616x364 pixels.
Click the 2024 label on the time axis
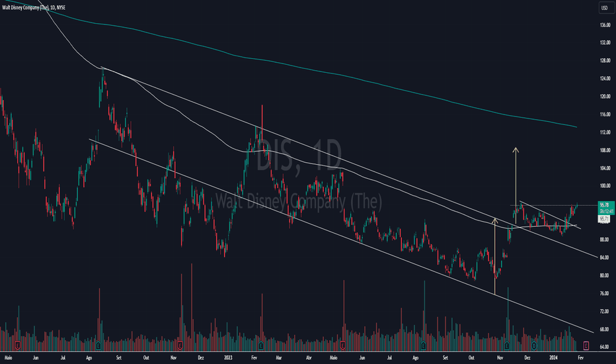[554, 358]
